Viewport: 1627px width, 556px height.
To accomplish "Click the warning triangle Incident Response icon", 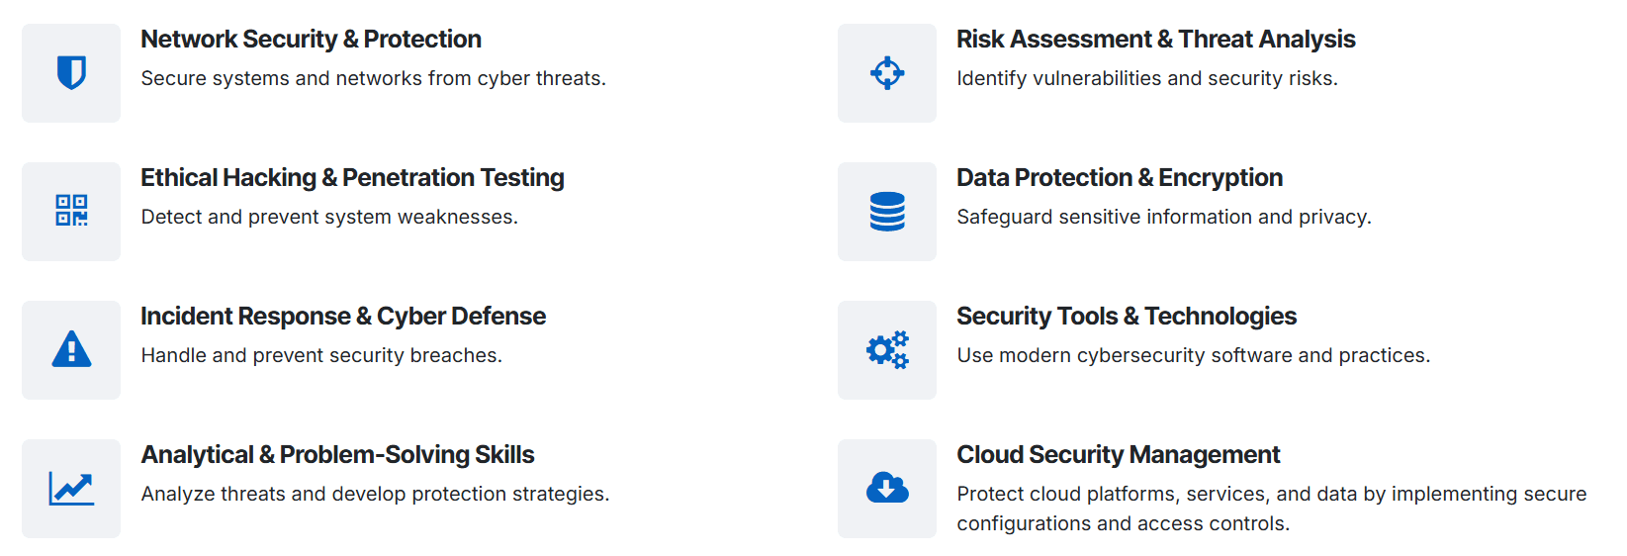I will (x=71, y=349).
